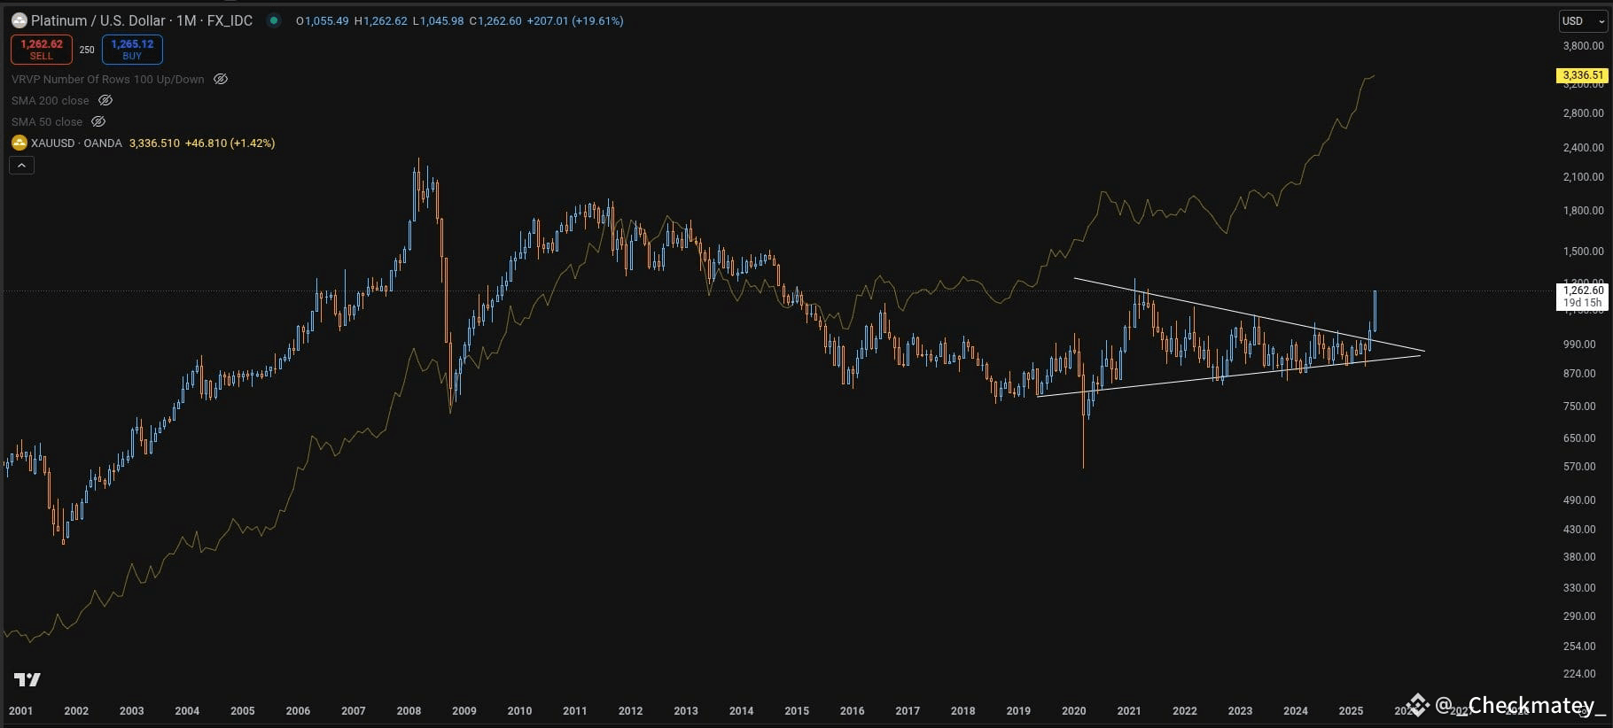Collapse the indicator legend with the chevron
Viewport: 1613px width, 728px height.
[x=22, y=165]
